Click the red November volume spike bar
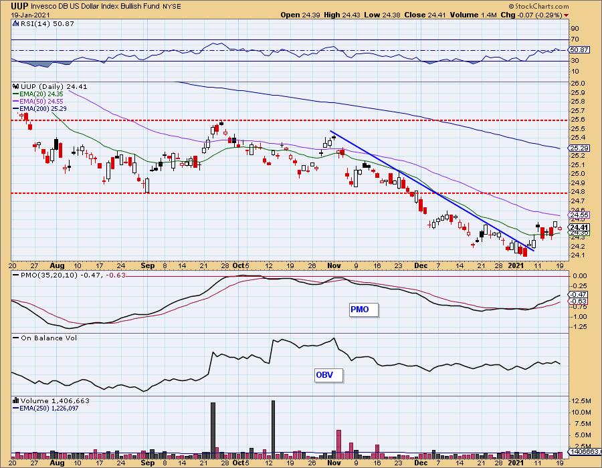 (x=338, y=444)
